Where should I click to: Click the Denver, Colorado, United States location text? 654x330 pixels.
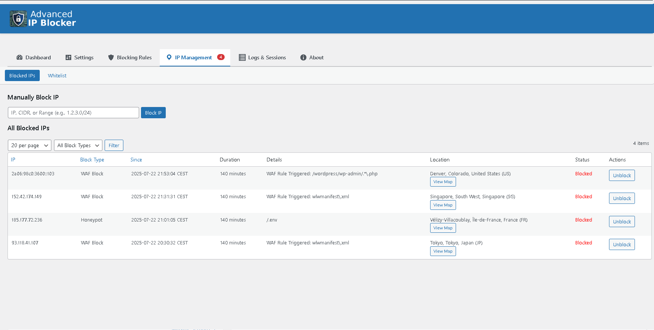pyautogui.click(x=470, y=174)
